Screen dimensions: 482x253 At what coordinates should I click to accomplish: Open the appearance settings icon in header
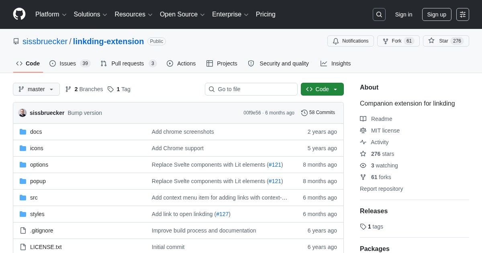463,14
